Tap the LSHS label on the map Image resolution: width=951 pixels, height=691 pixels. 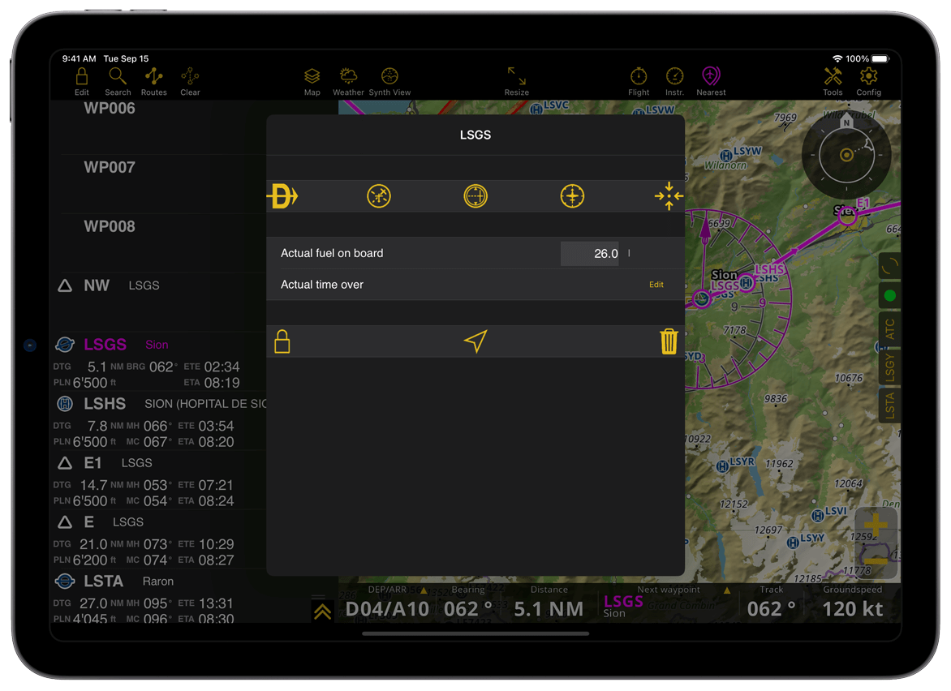(769, 269)
